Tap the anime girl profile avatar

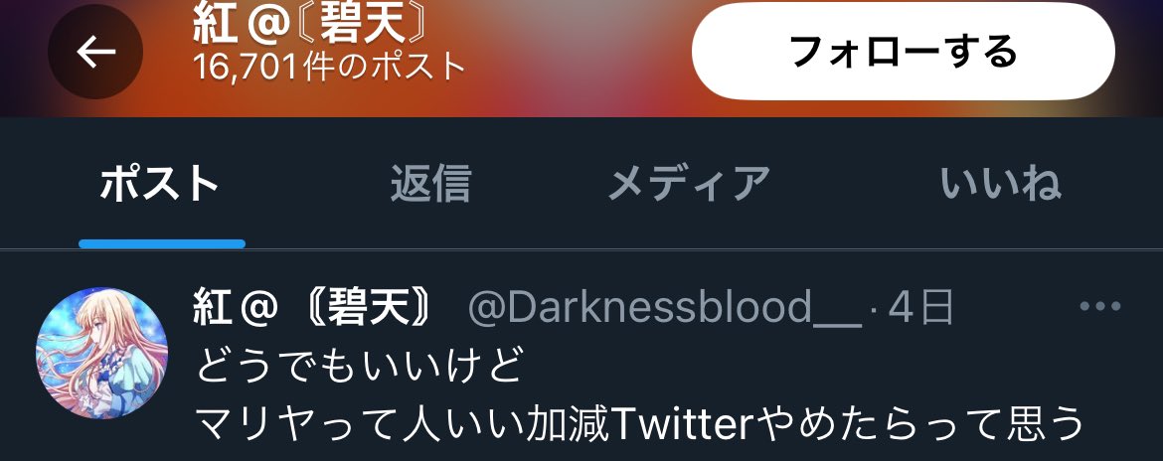point(101,353)
